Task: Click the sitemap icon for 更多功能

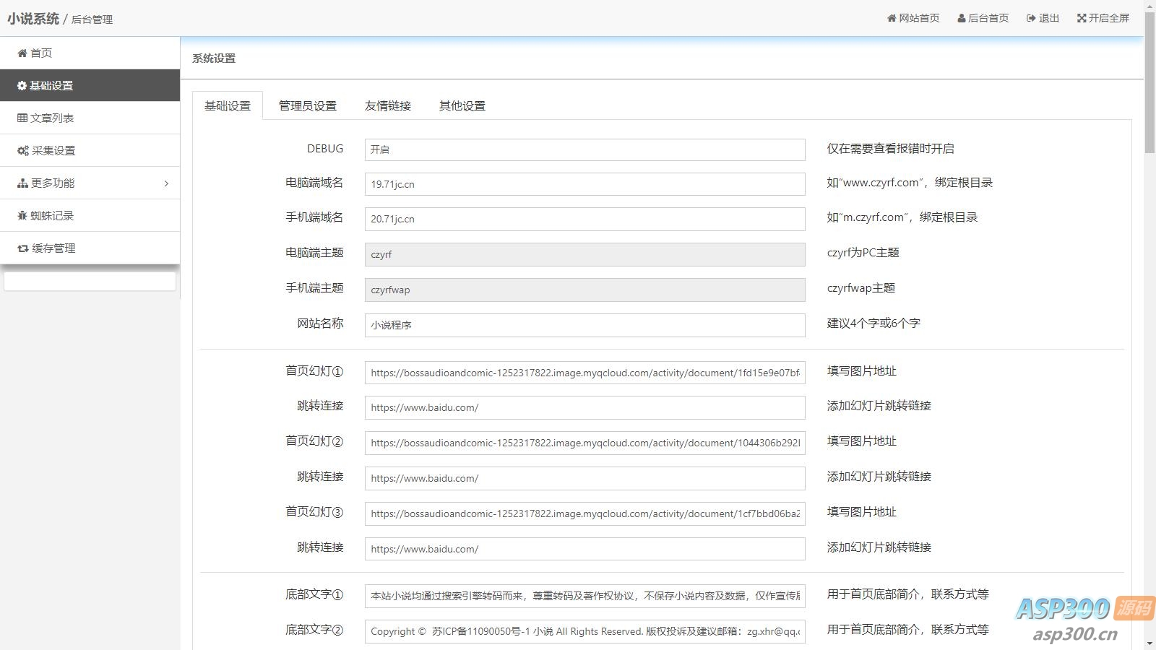Action: 22,183
